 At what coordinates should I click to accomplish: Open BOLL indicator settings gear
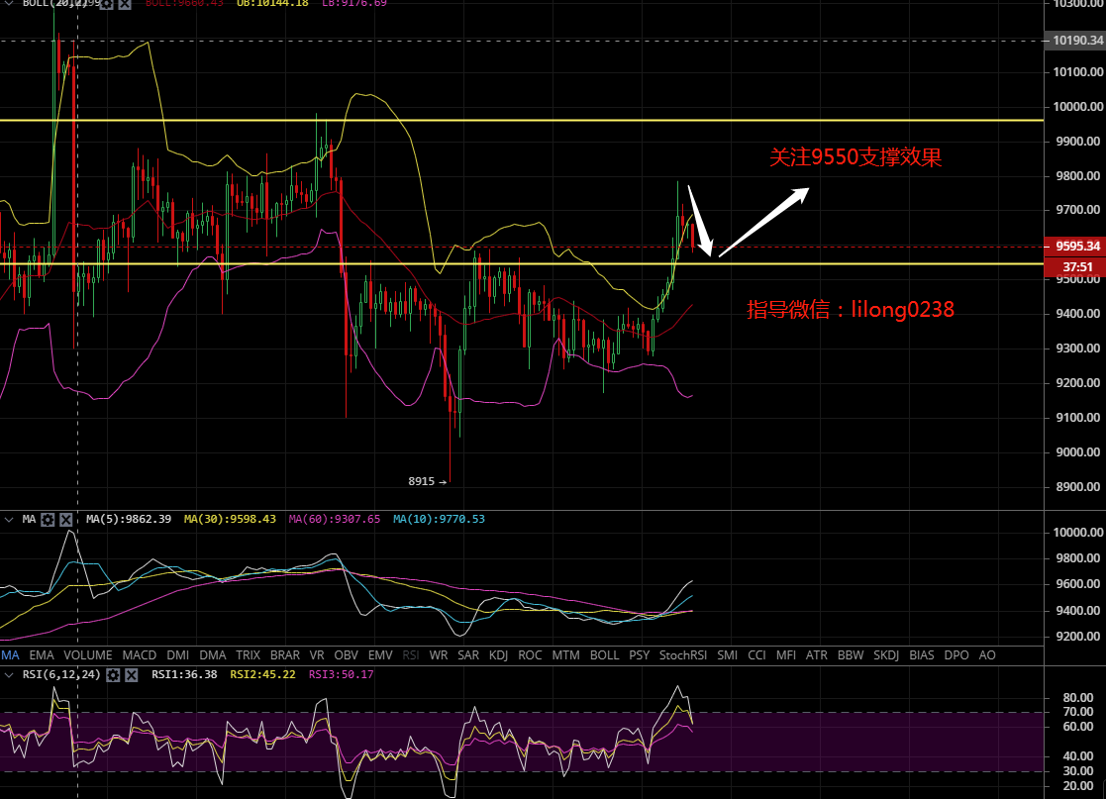pyautogui.click(x=107, y=3)
